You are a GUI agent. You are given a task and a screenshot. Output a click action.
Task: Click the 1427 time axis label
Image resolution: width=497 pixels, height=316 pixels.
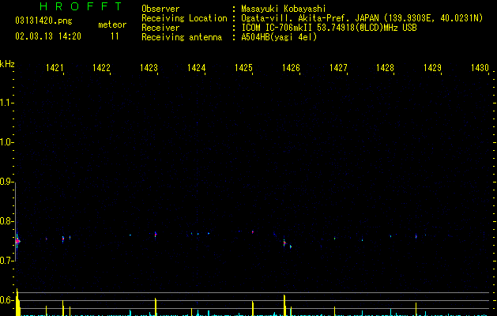point(338,68)
